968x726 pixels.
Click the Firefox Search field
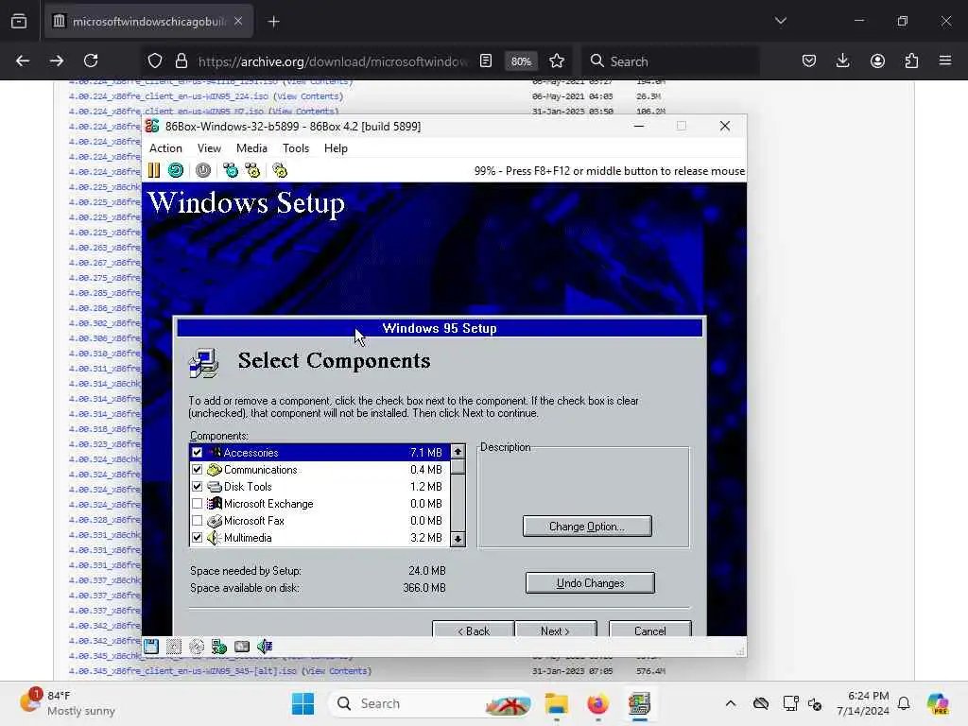671,61
